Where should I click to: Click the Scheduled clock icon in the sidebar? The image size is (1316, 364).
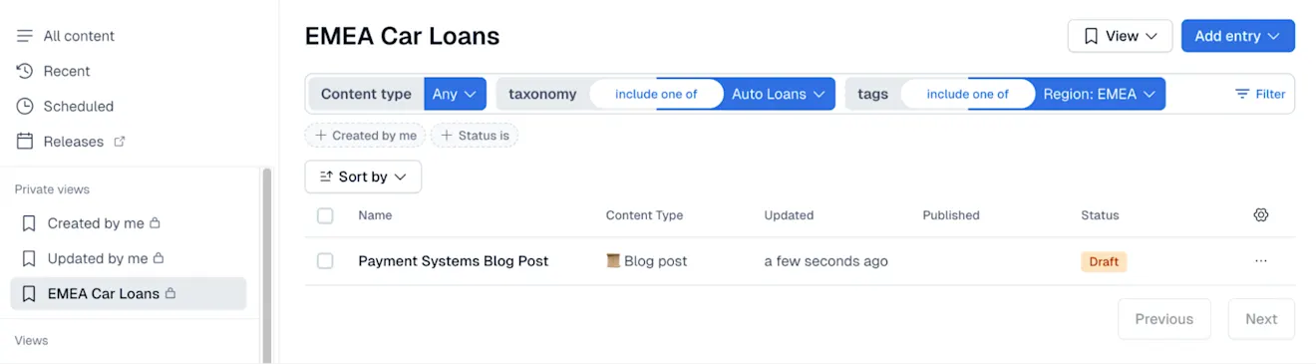coord(25,107)
